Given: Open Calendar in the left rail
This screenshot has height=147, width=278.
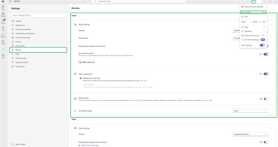Looking at the screenshot, I should coord(3,14).
